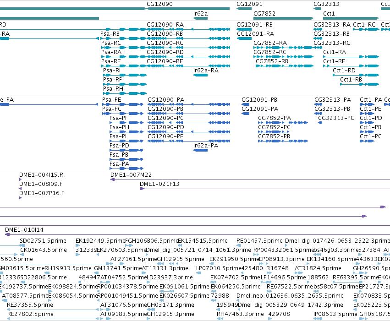
Task: Select EST LD23937.3prime
Action: coord(170,277)
